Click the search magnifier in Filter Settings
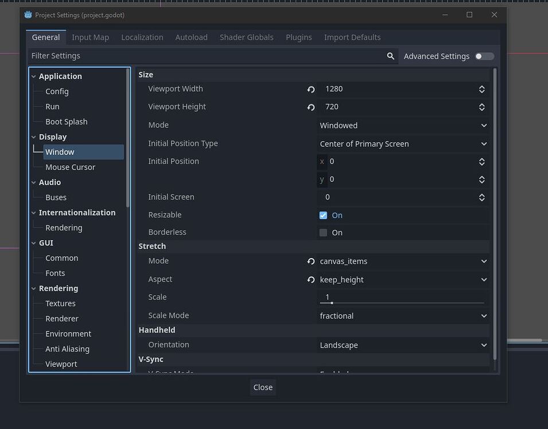Image resolution: width=548 pixels, height=429 pixels. pos(391,56)
